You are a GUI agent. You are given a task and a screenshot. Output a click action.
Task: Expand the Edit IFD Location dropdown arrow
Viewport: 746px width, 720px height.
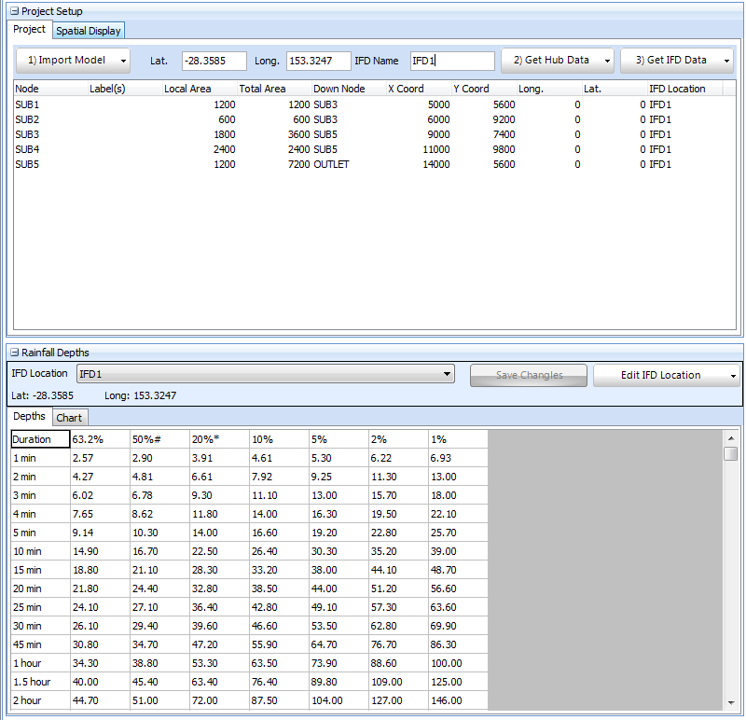click(x=735, y=376)
